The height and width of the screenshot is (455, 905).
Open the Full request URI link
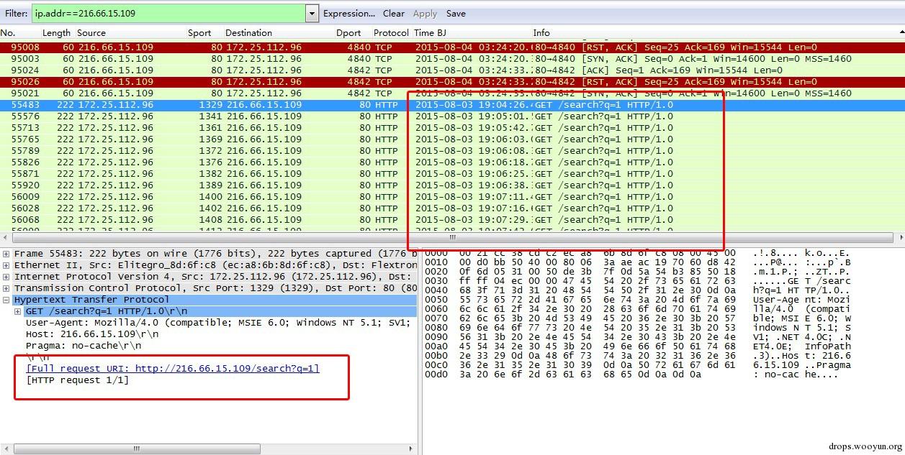pos(173,368)
